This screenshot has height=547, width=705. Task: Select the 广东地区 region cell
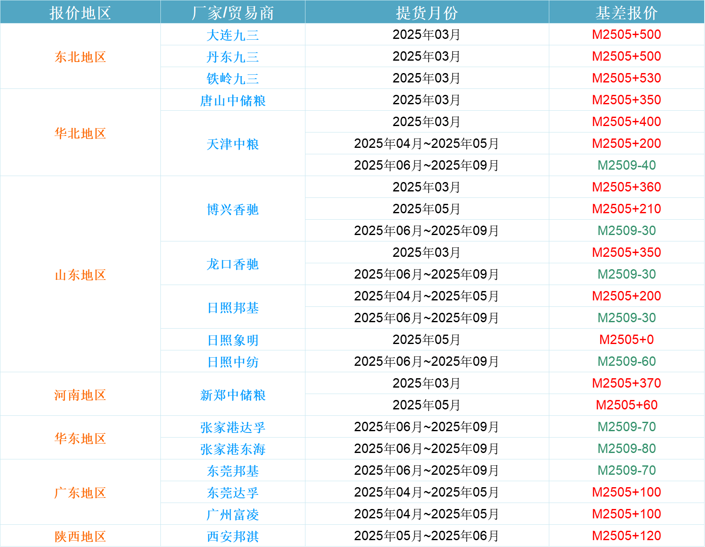pos(80,493)
